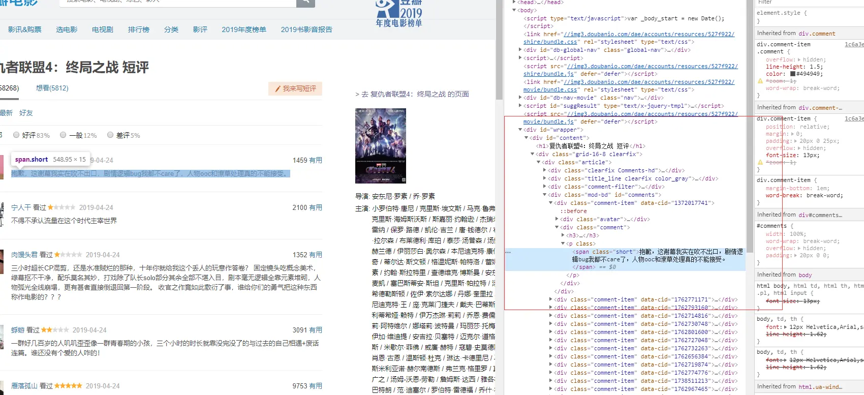
Task: Collapse the article div node
Action: (x=538, y=162)
